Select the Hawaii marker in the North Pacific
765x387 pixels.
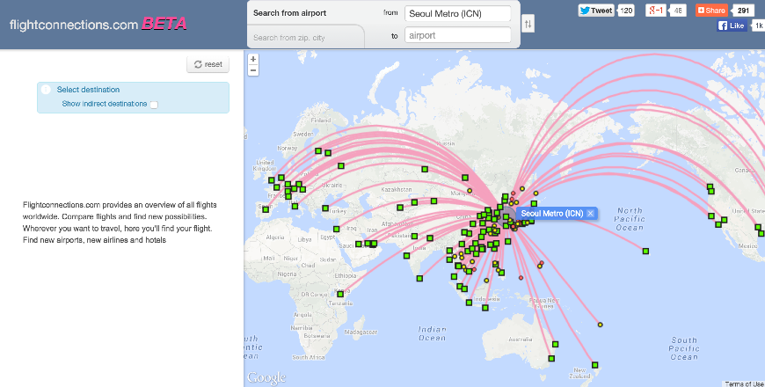[645, 251]
